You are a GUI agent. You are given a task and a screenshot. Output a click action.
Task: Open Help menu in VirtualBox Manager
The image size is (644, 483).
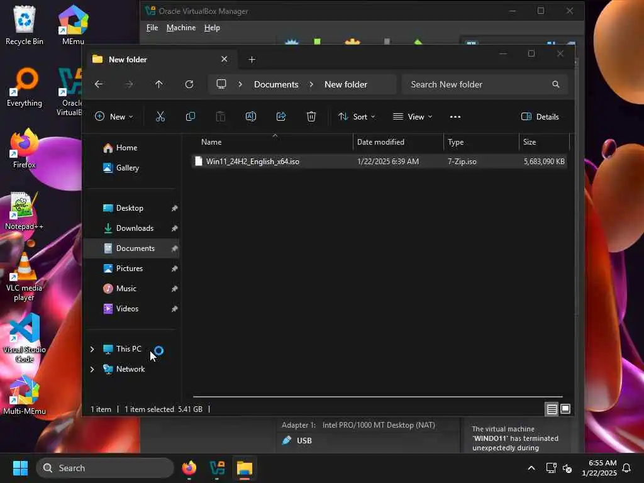click(x=212, y=28)
